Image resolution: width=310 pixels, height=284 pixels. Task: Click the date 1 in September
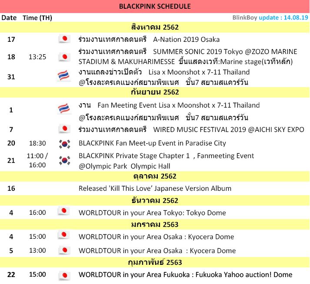[11, 110]
